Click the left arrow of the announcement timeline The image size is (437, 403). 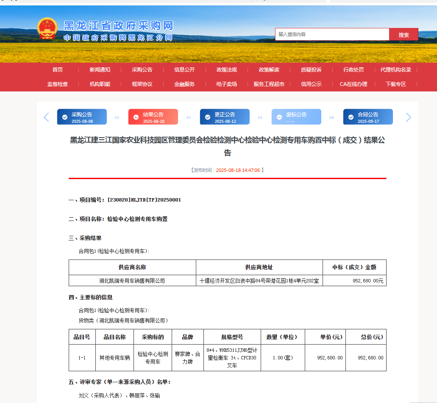click(x=46, y=117)
